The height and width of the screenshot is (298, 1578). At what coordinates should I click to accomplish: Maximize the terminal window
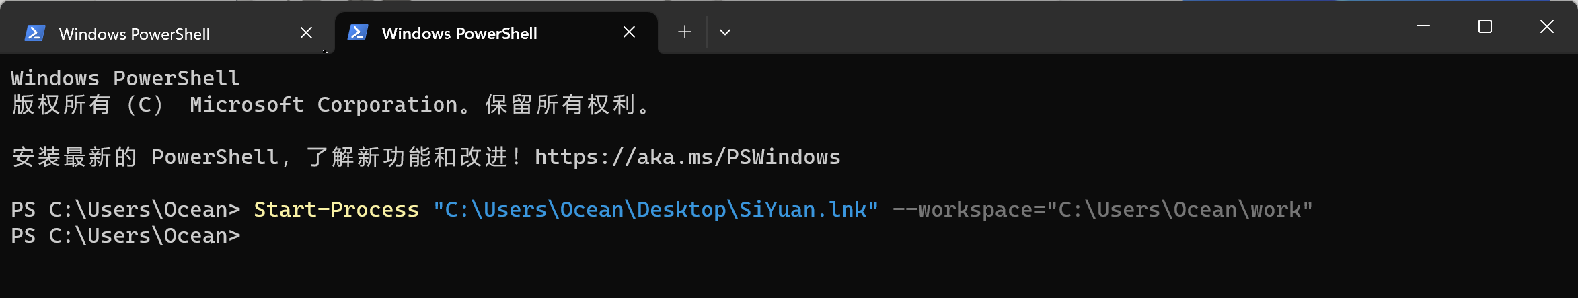point(1485,26)
